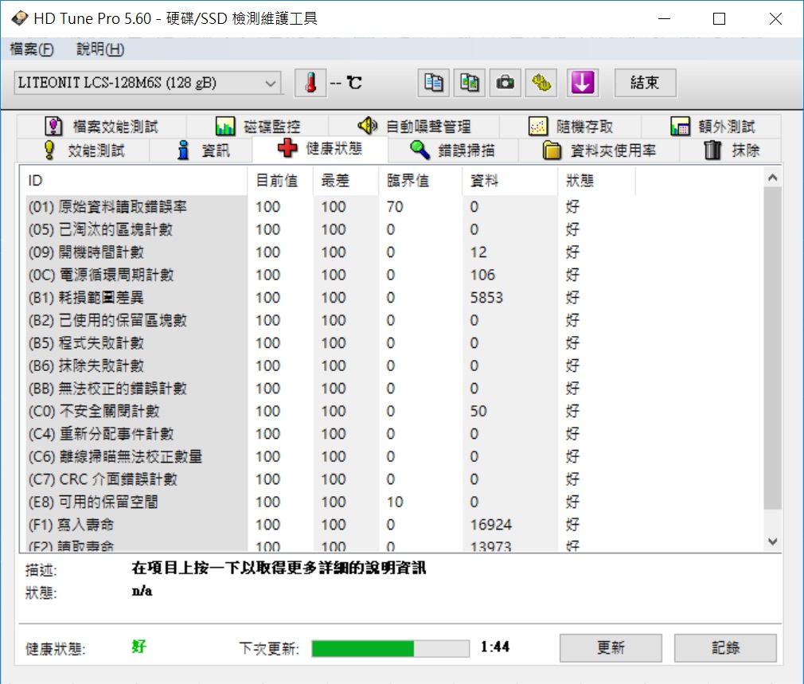The height and width of the screenshot is (684, 804).
Task: Click the next update progress bar
Action: [x=390, y=648]
